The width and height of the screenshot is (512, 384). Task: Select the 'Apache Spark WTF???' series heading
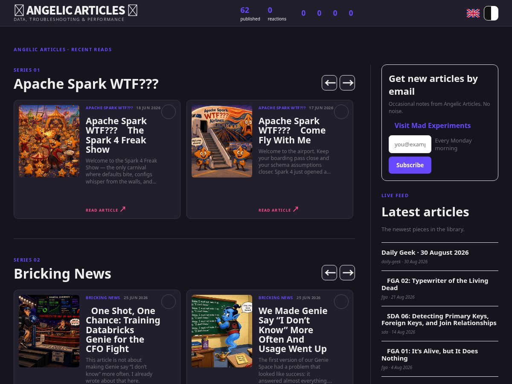tap(86, 84)
